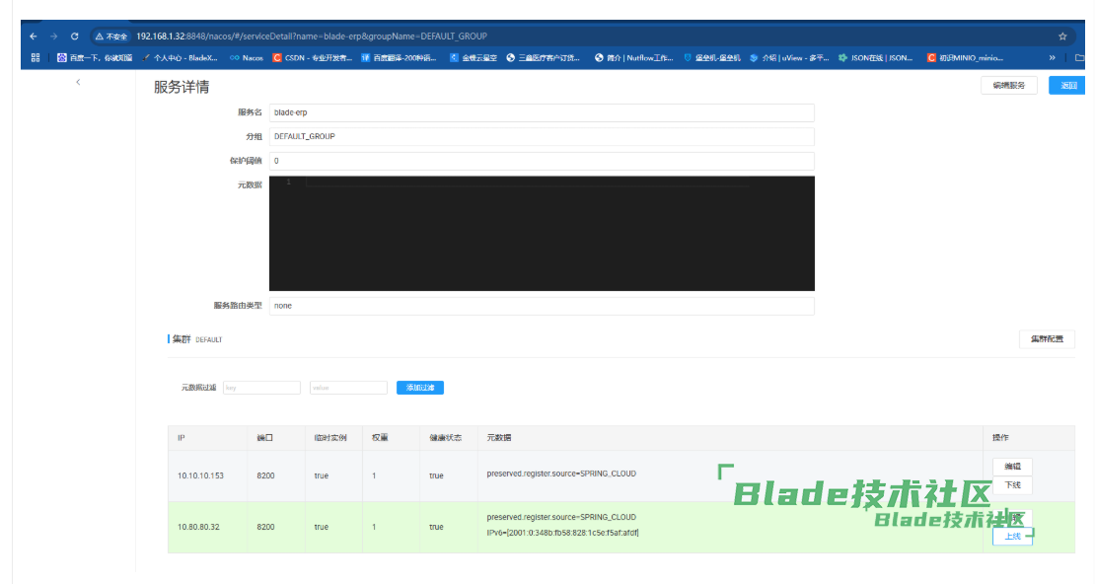Reload the Nacos page
This screenshot has width=1095, height=584.
click(x=74, y=36)
